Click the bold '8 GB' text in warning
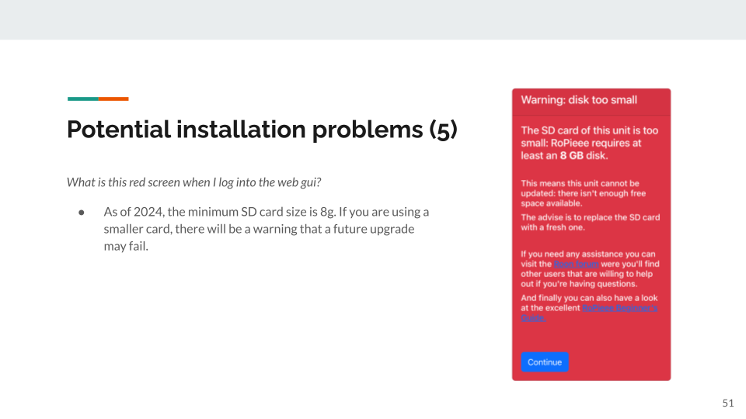 pyautogui.click(x=571, y=156)
